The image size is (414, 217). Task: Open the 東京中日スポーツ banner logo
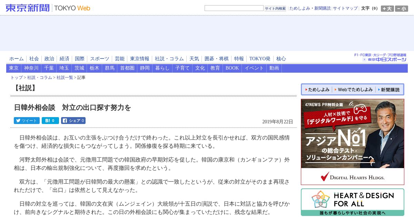(381, 58)
